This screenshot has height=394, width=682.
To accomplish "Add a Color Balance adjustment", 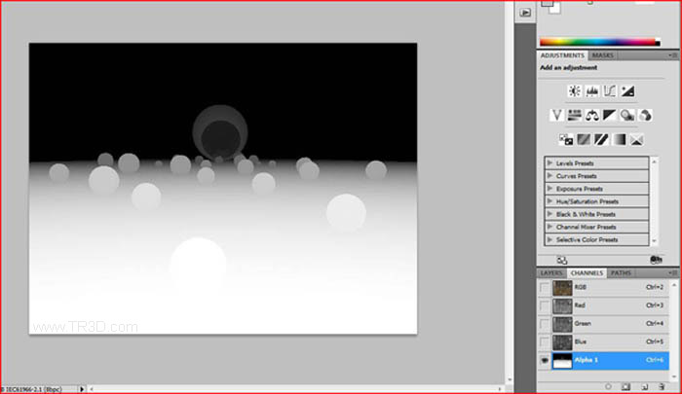I will 592,116.
